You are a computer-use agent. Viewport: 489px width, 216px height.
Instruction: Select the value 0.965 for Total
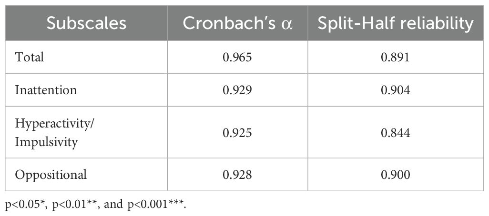point(236,58)
